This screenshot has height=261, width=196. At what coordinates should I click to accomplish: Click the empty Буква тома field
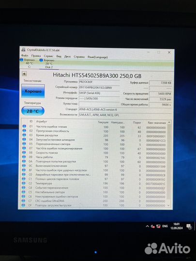[x=99, y=104]
